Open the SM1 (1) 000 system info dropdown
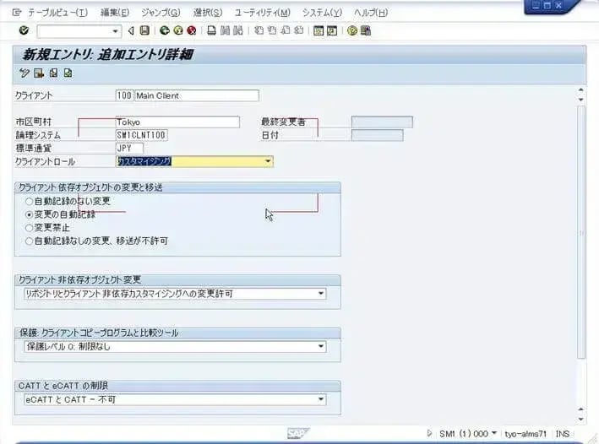Screen dimensions: 599x444 pos(494,433)
